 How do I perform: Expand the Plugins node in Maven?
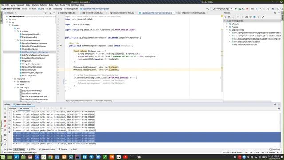(x=227, y=27)
